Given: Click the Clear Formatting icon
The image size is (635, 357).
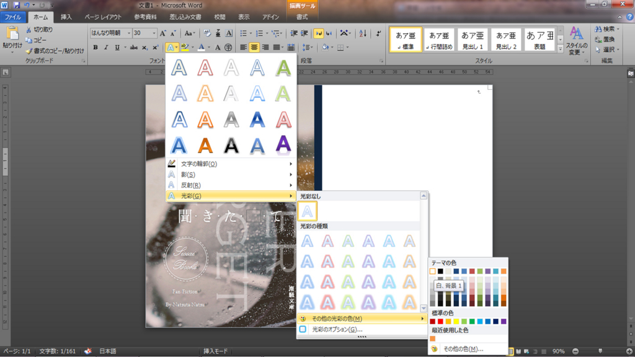Looking at the screenshot, I should [x=207, y=33].
